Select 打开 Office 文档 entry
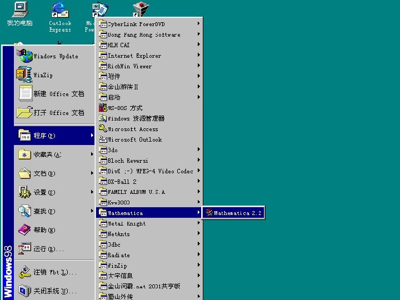This screenshot has height=300, width=400. click(54, 112)
